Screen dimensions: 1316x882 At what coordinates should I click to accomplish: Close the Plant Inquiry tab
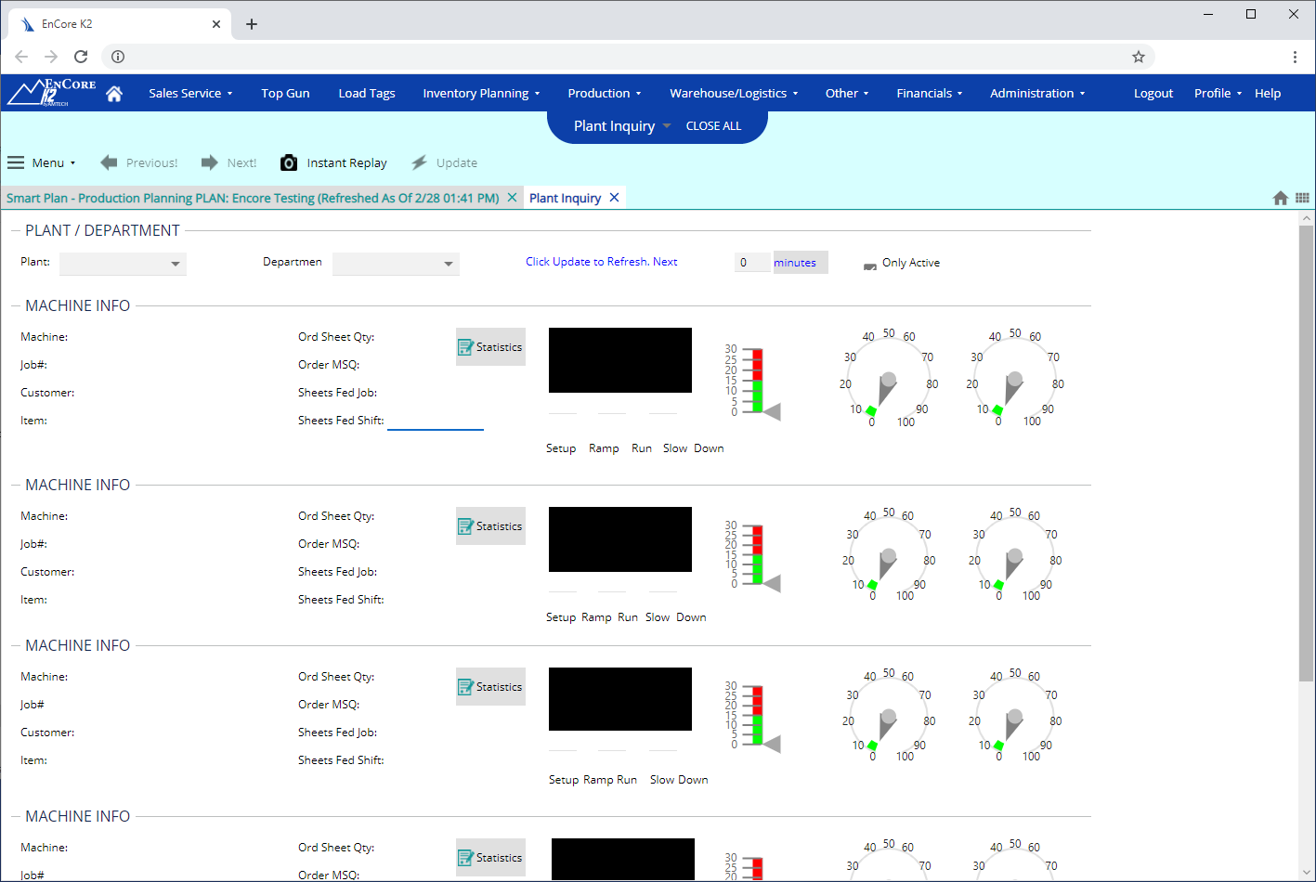point(614,198)
